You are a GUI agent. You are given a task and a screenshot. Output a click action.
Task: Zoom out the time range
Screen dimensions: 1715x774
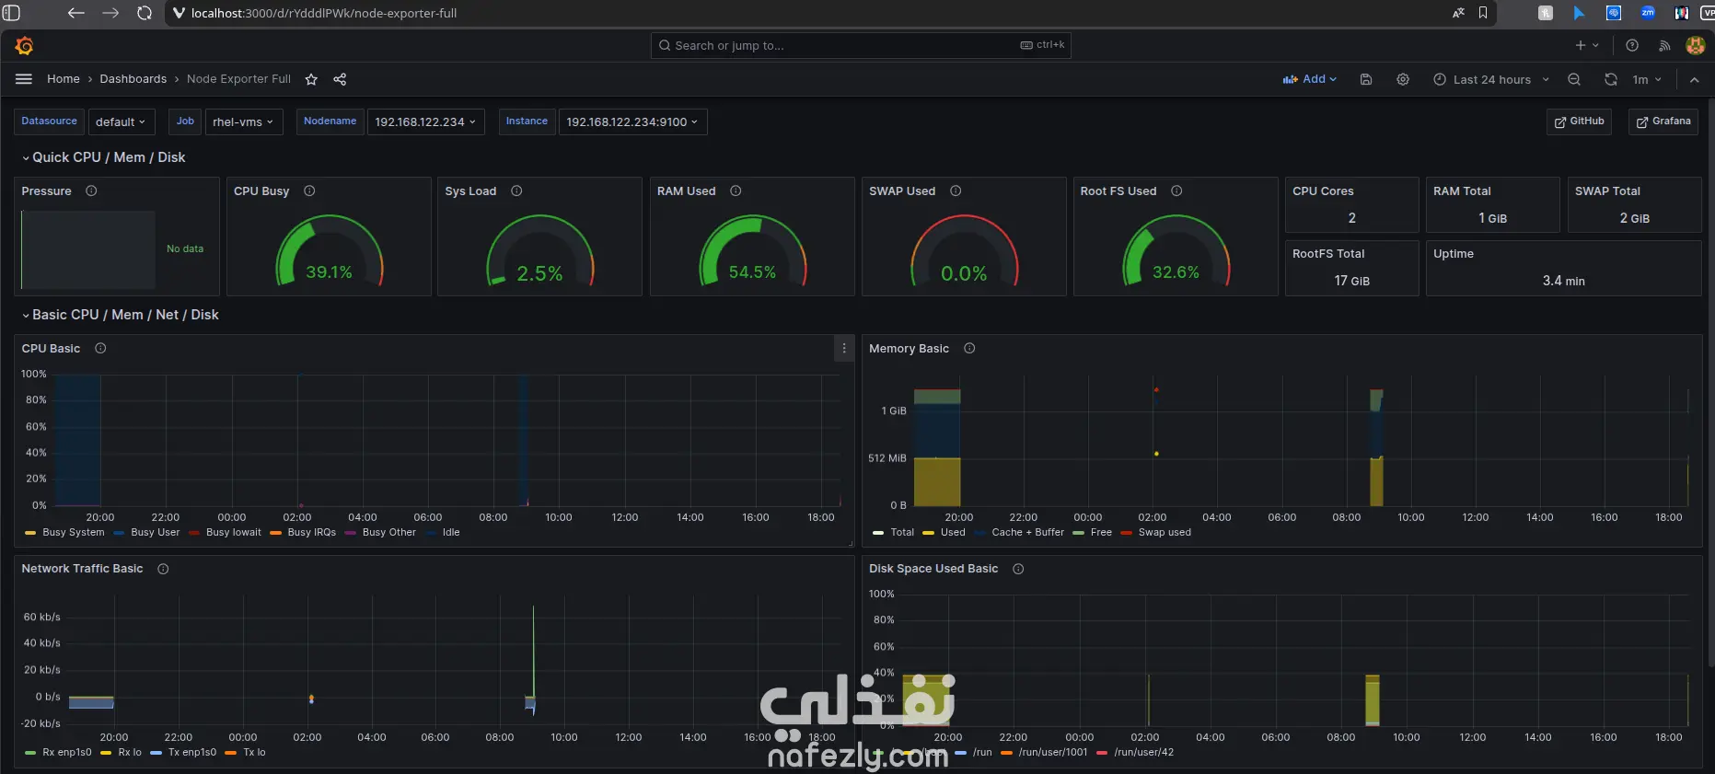pos(1574,79)
